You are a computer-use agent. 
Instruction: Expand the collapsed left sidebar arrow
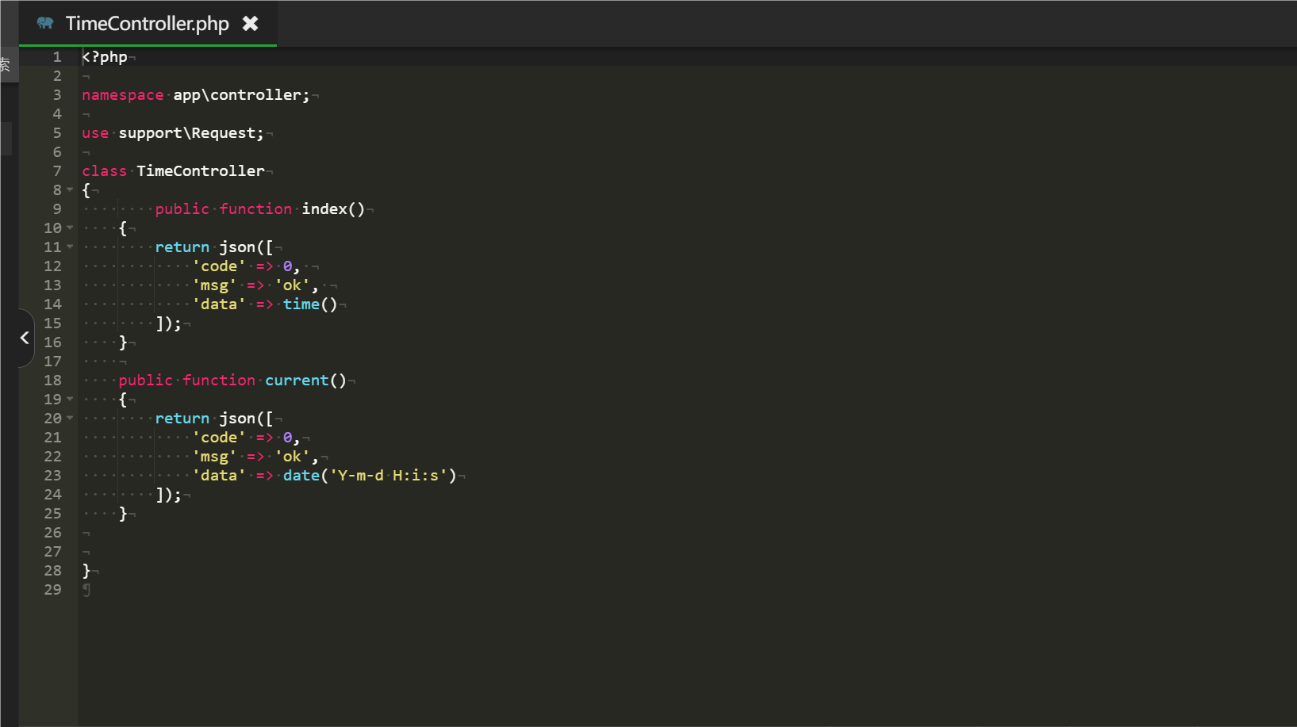[25, 338]
